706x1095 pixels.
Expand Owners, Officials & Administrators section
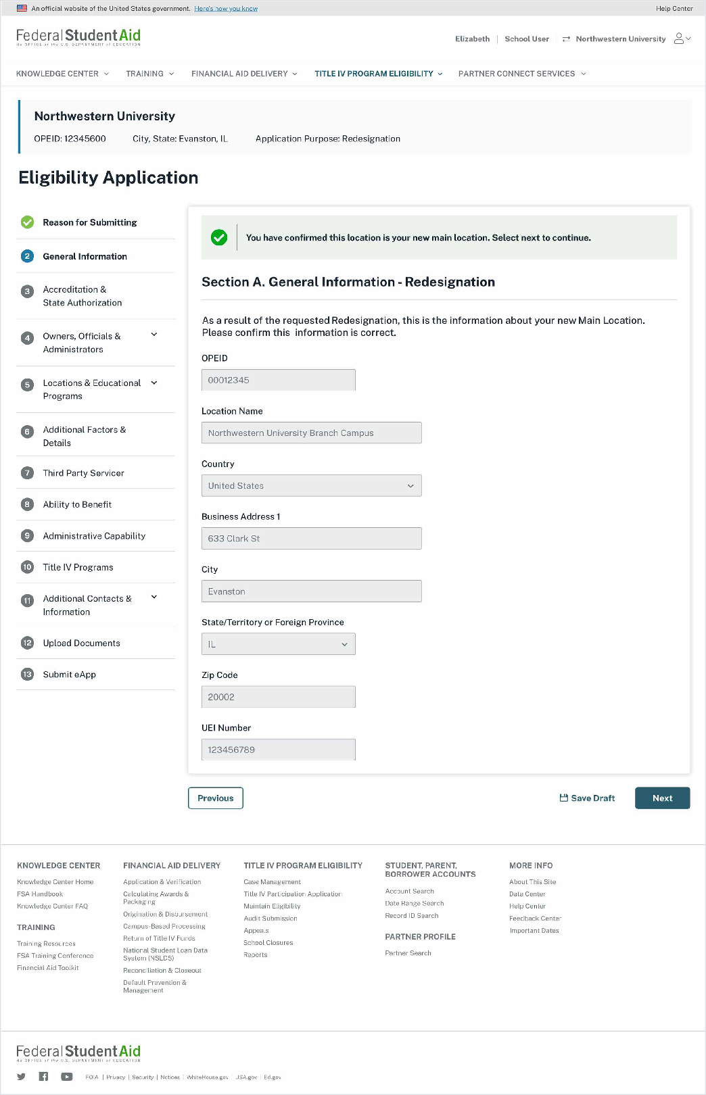pos(154,335)
